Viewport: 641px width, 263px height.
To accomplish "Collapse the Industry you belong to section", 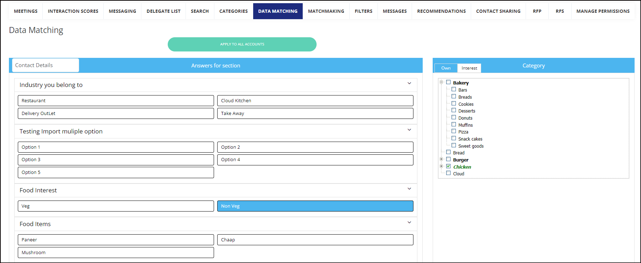I will coord(409,83).
